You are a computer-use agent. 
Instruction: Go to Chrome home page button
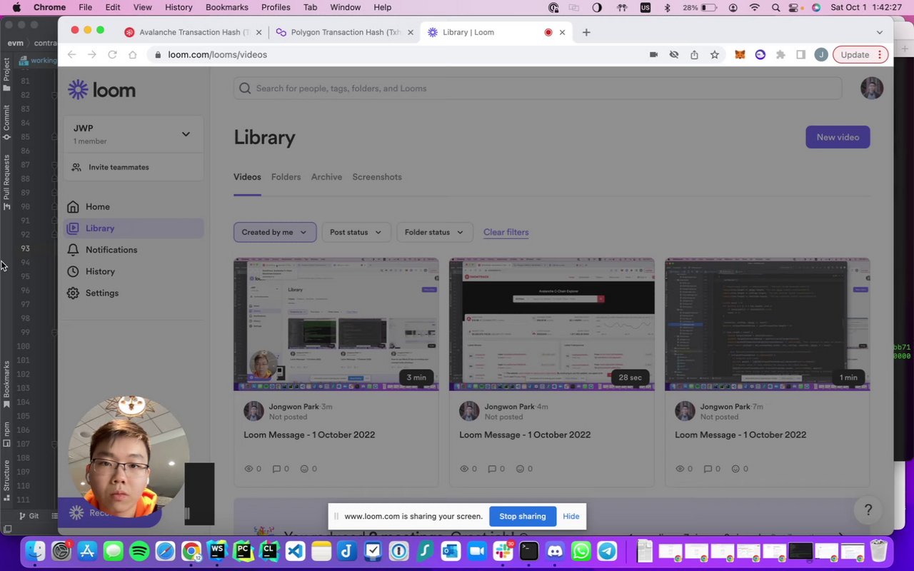click(132, 54)
